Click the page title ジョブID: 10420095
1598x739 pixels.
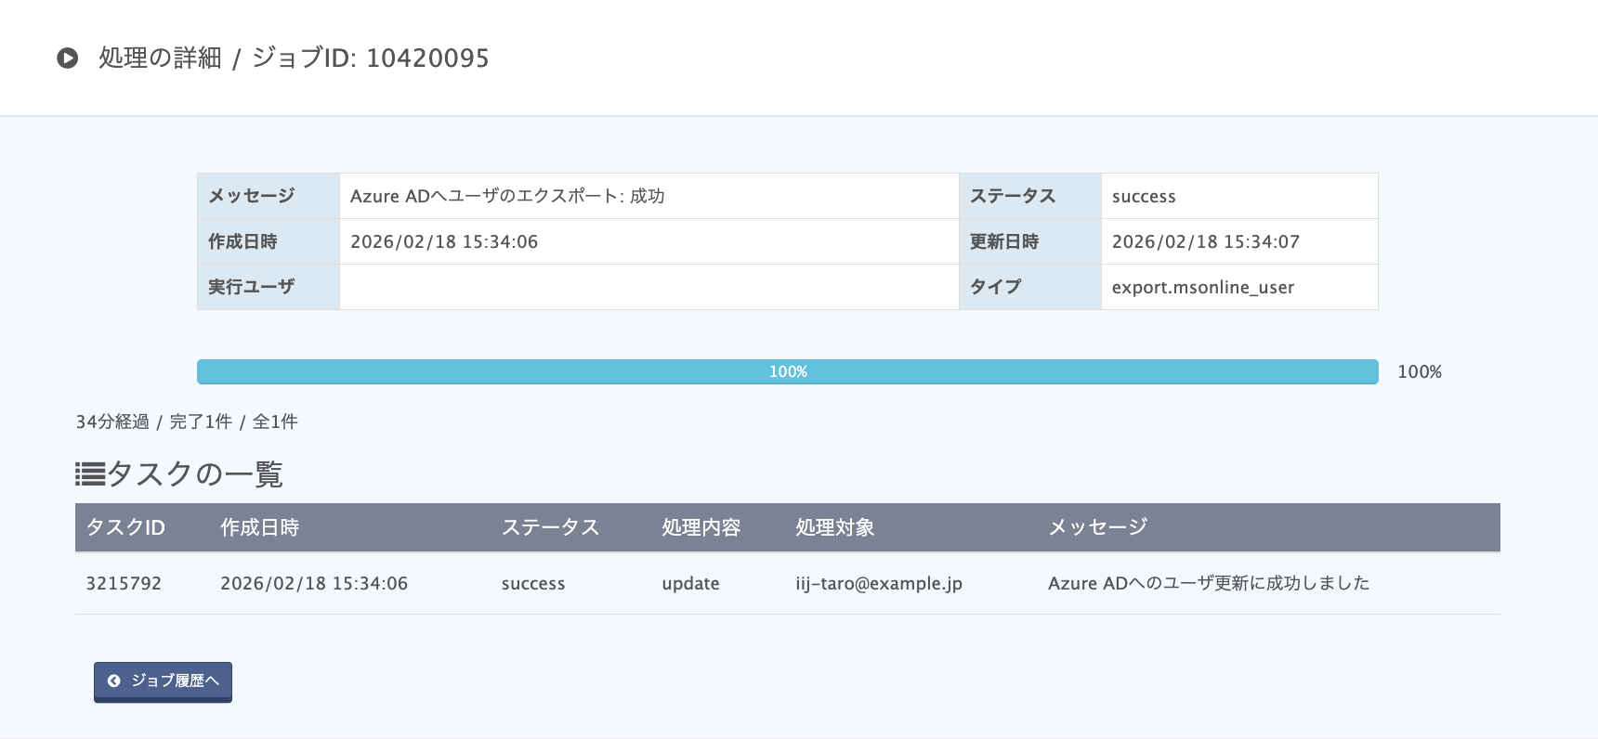tap(371, 58)
